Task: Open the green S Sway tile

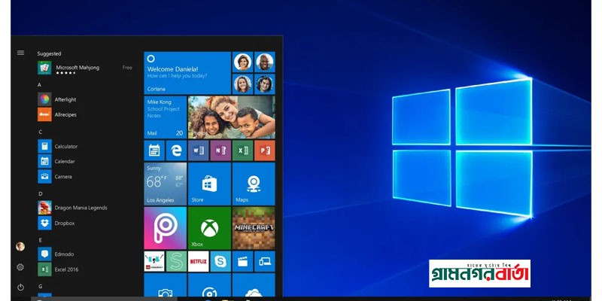Action: (176, 261)
